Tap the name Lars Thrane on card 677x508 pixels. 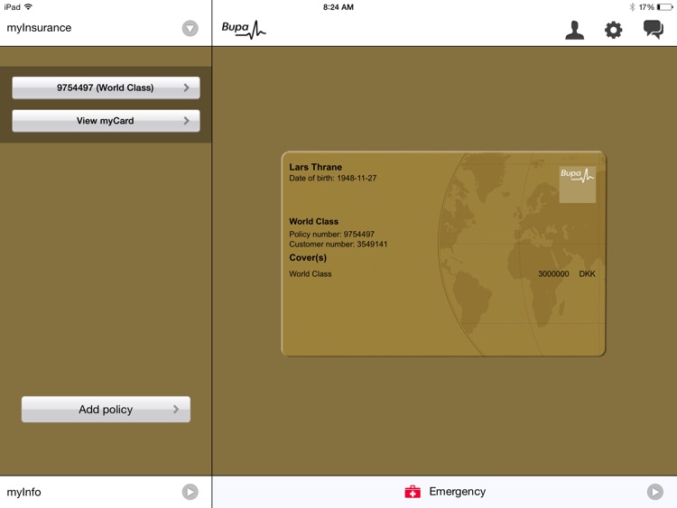point(316,167)
